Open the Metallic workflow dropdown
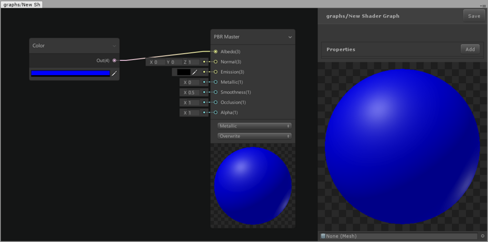Viewport: 488px width, 242px height. tap(254, 126)
